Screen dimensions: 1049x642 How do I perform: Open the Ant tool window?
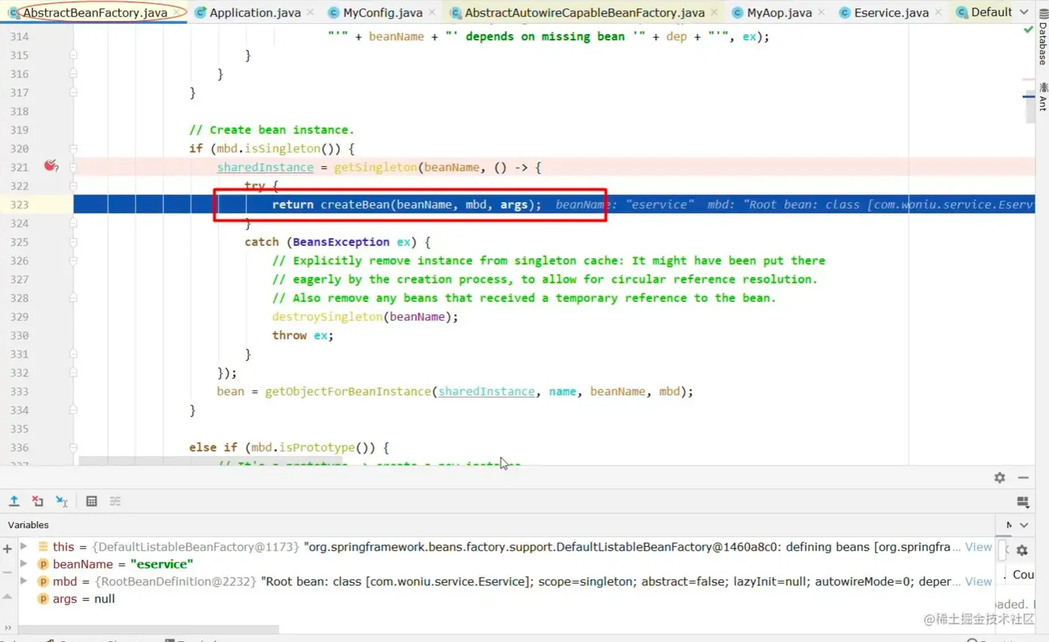click(x=1042, y=98)
